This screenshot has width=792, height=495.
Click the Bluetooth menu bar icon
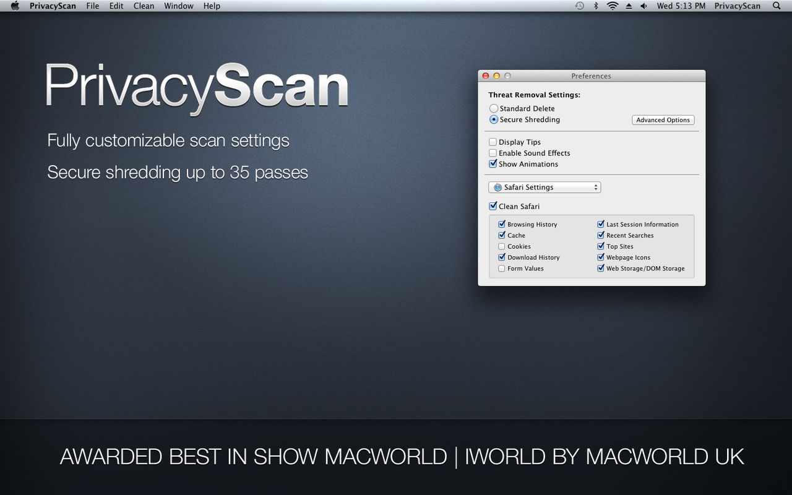[596, 6]
